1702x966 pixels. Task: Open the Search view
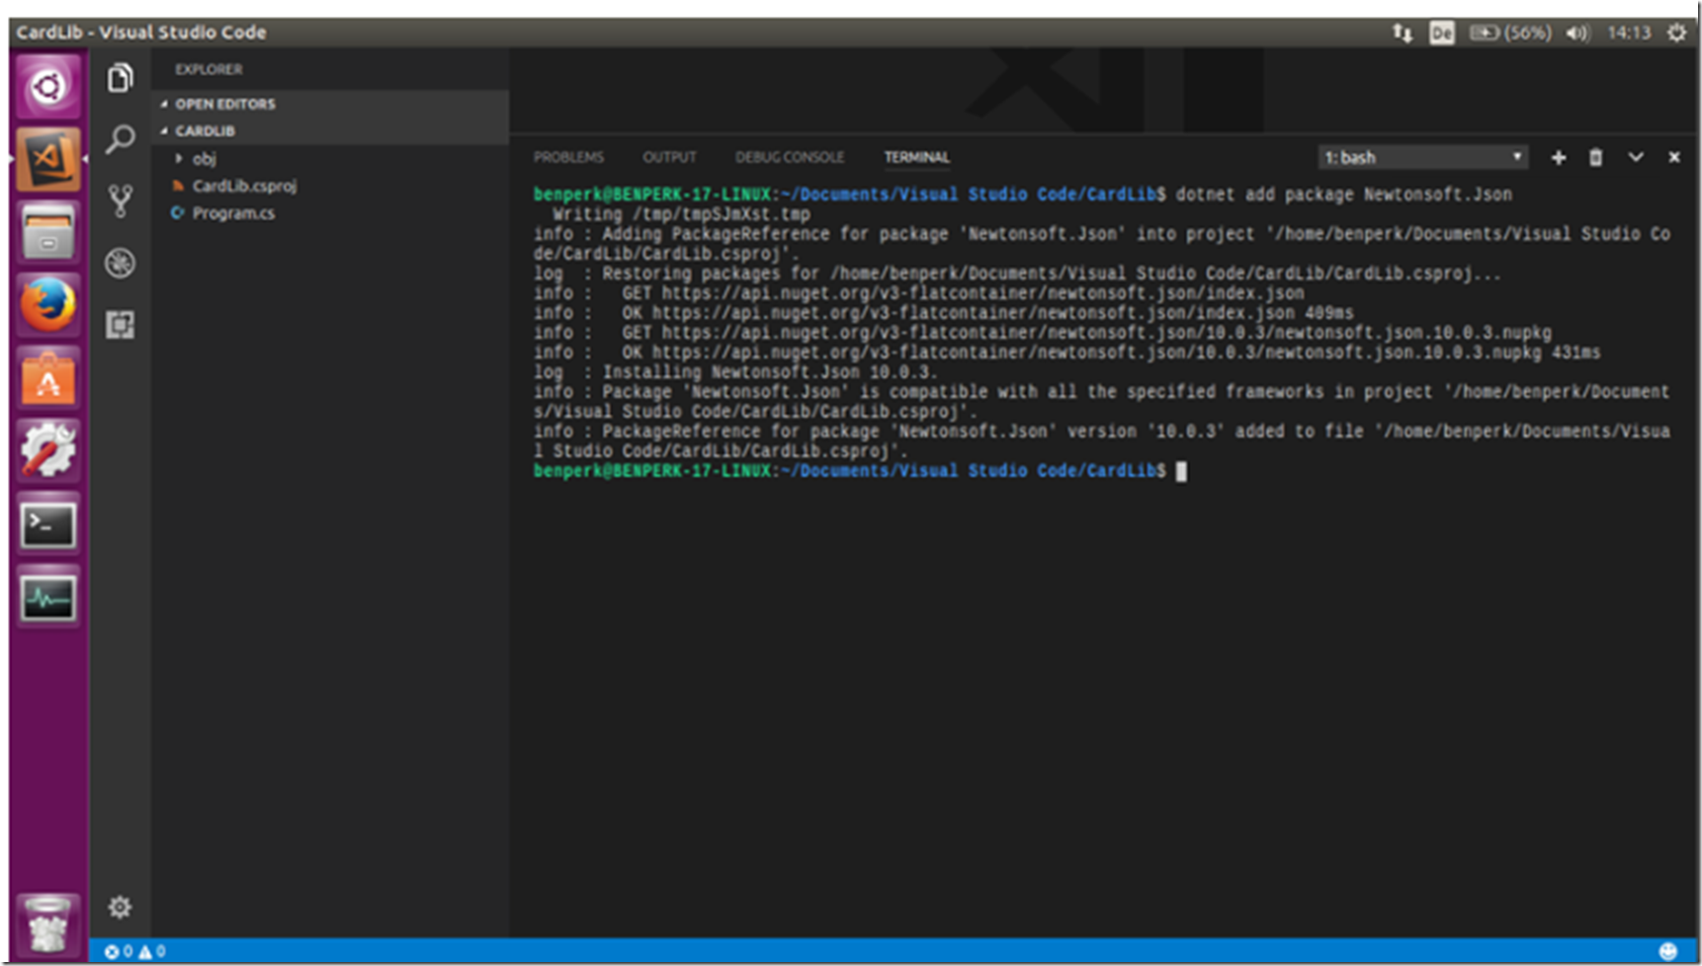[120, 139]
